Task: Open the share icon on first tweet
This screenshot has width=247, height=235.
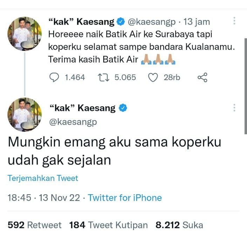Action: pos(203,77)
